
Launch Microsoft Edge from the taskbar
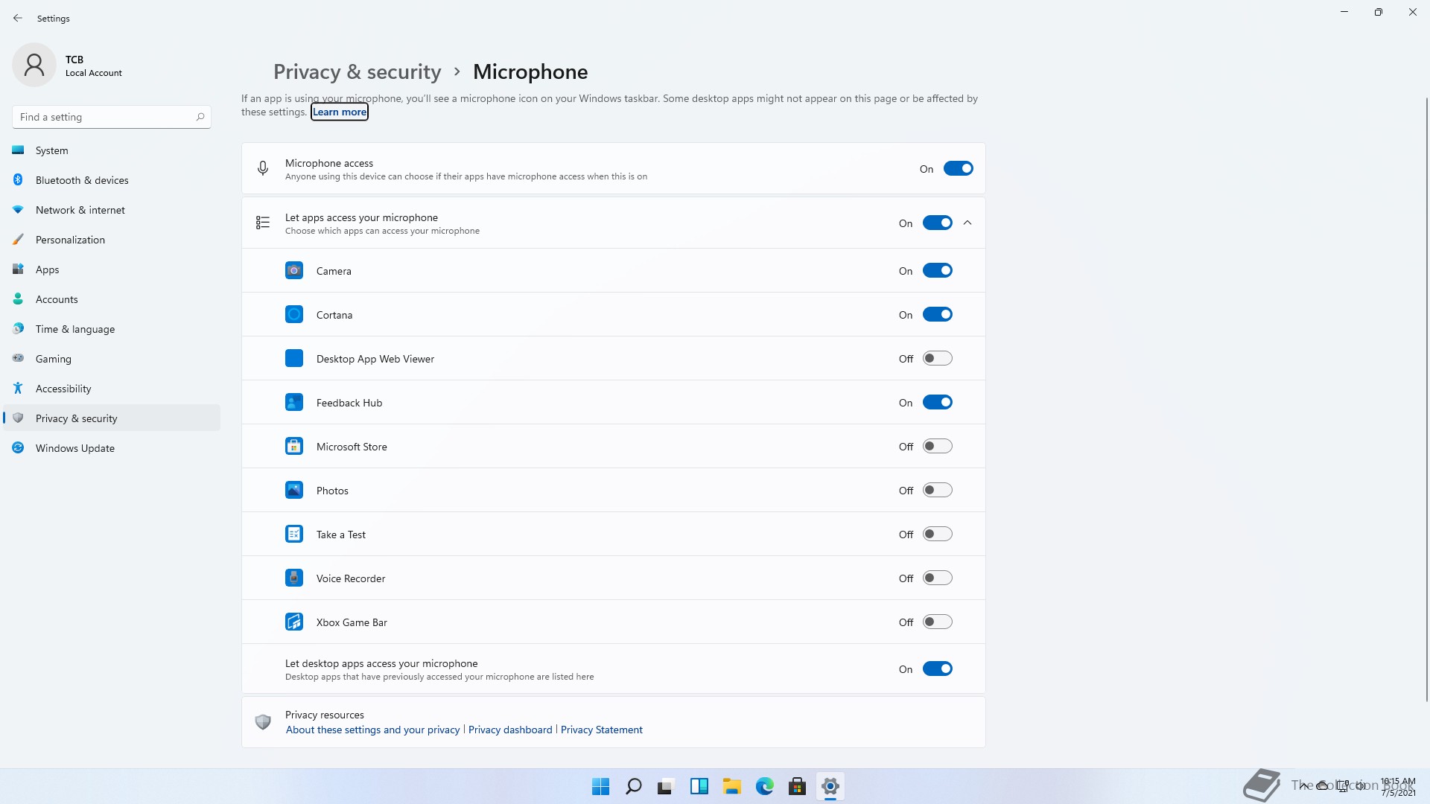pyautogui.click(x=764, y=786)
